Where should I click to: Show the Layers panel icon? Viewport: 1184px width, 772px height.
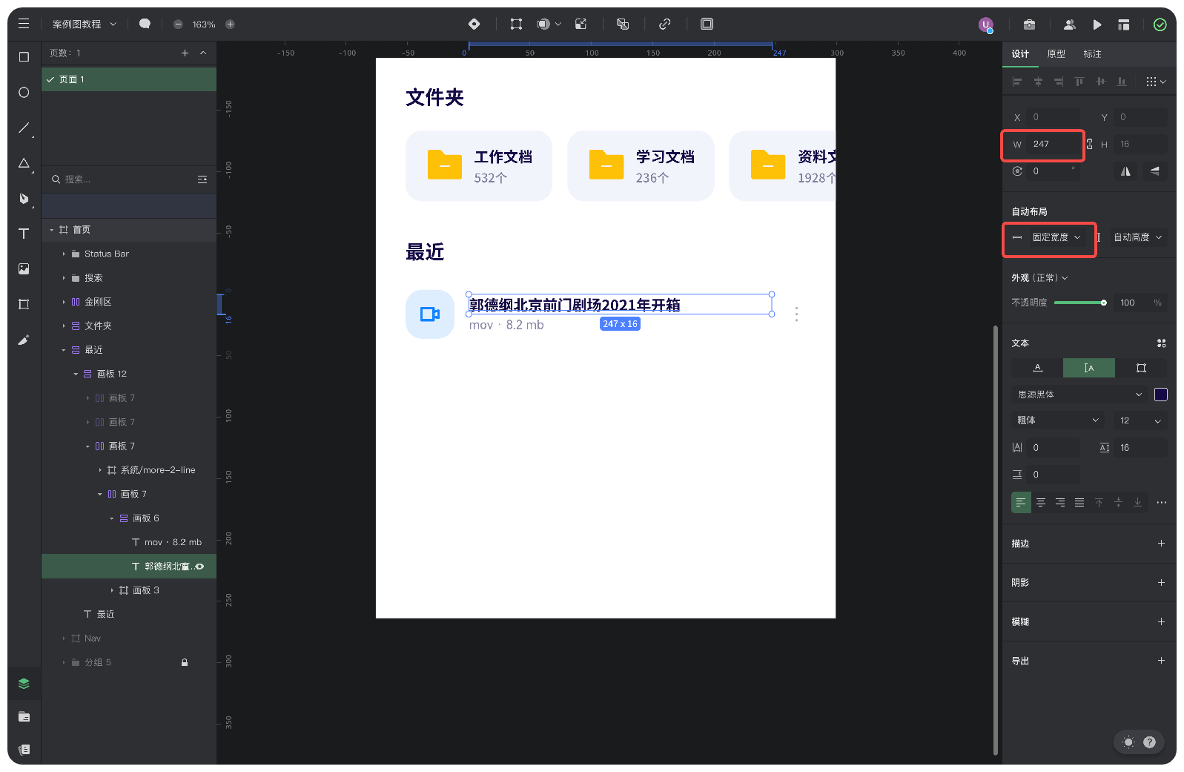(24, 684)
